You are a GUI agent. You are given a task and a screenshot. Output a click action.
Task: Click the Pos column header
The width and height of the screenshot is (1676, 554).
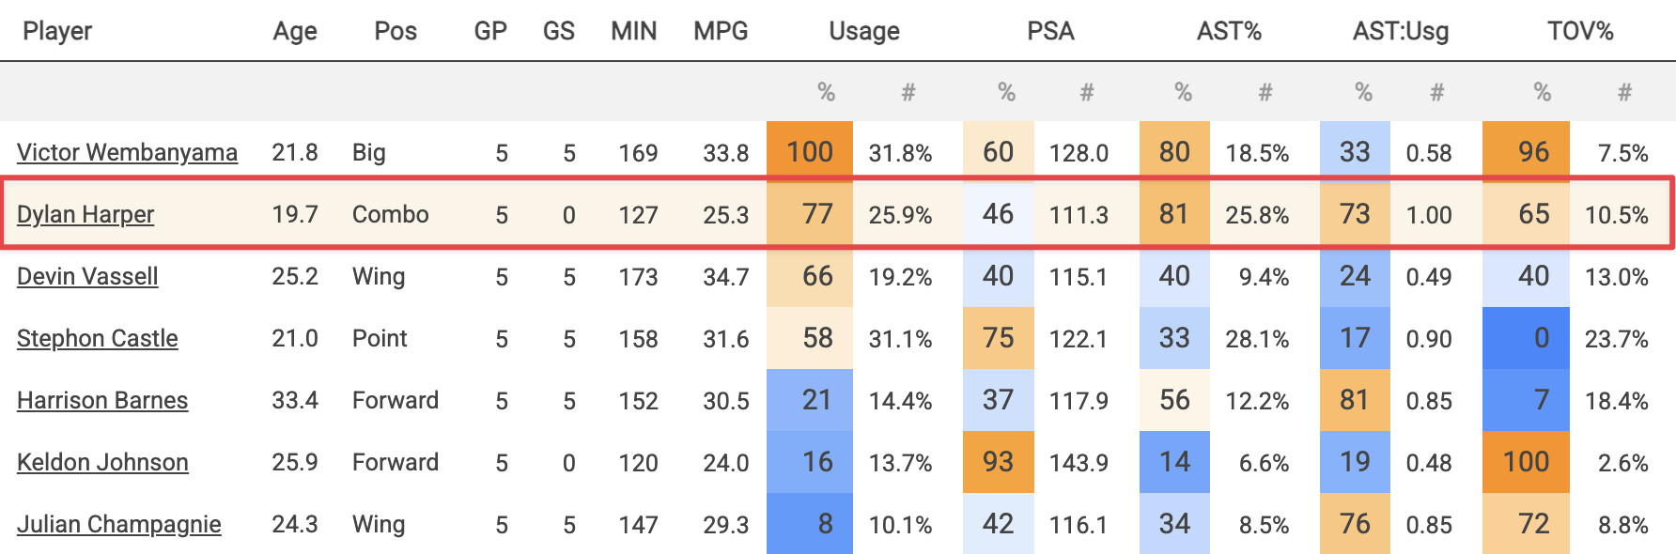396,31
